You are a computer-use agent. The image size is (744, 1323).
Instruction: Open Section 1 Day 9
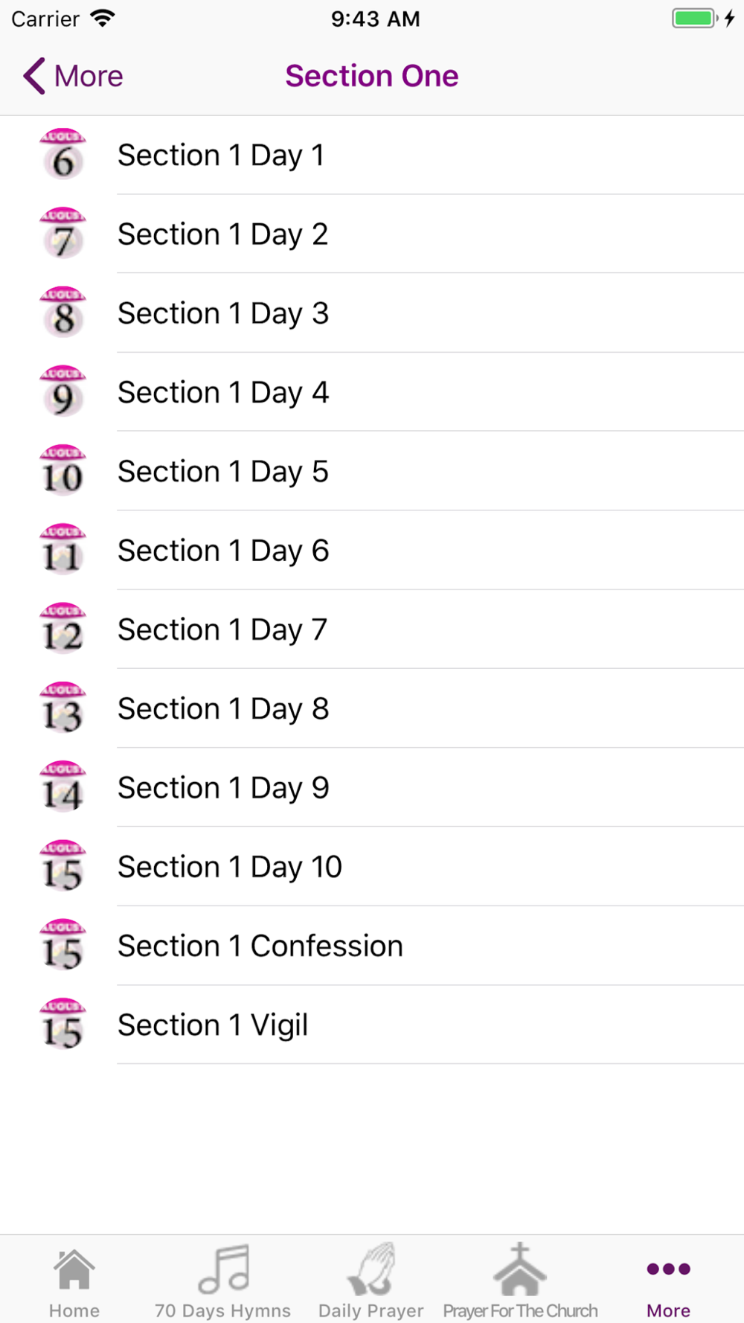(372, 787)
